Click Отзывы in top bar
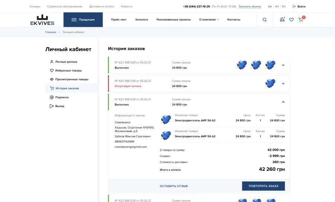Screen dimensions: 335x202 click(35, 6)
